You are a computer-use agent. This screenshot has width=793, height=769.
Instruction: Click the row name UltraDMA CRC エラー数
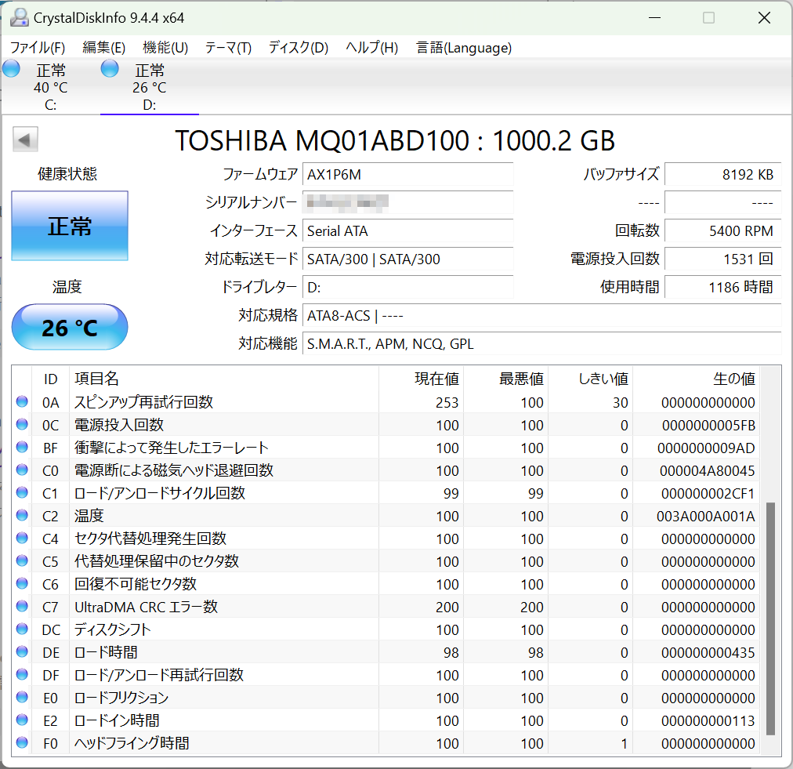coord(147,607)
